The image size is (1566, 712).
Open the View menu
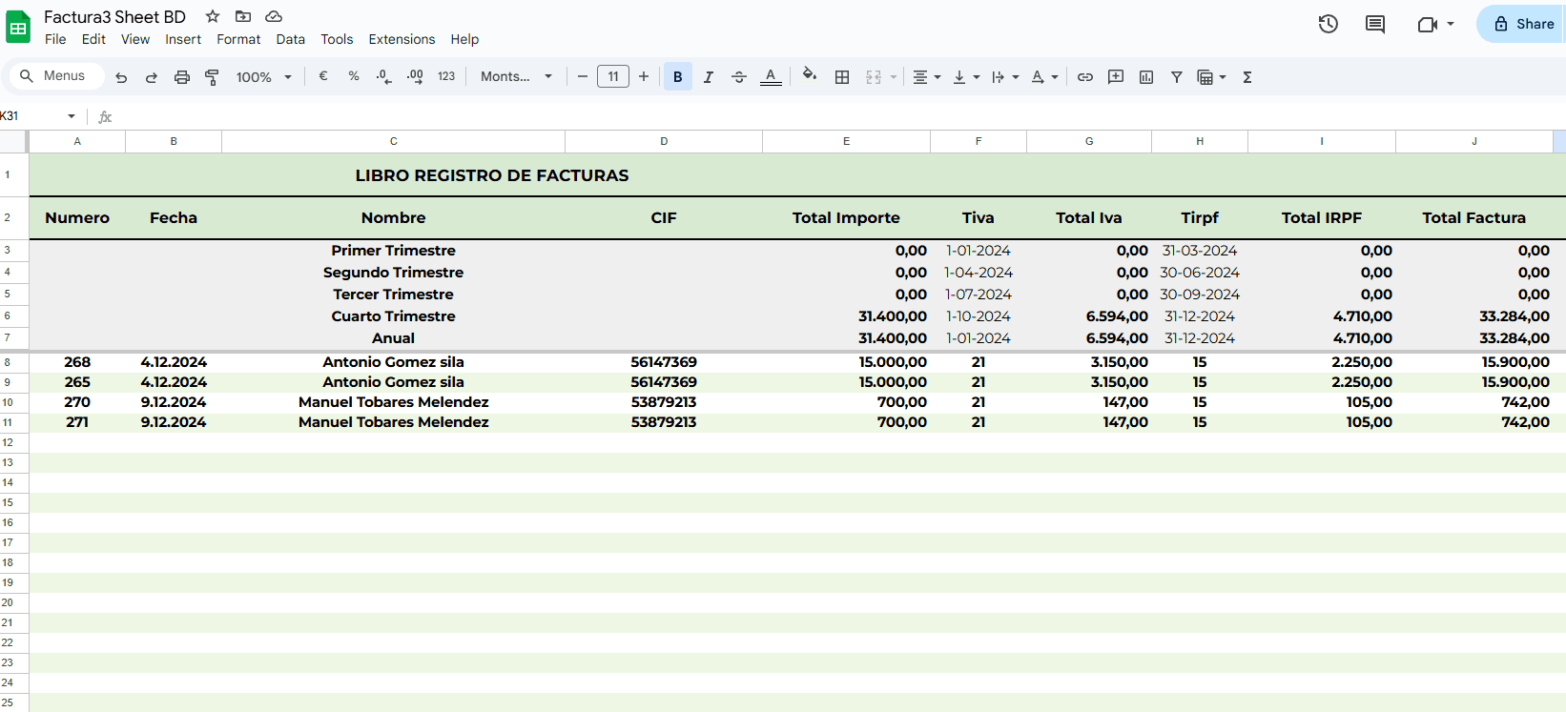pyautogui.click(x=135, y=39)
